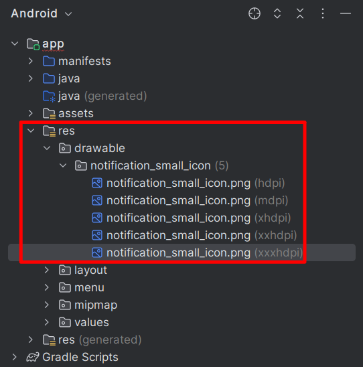Select notification_small_icon.png (hdpi) file
The width and height of the screenshot is (363, 367).
188,183
